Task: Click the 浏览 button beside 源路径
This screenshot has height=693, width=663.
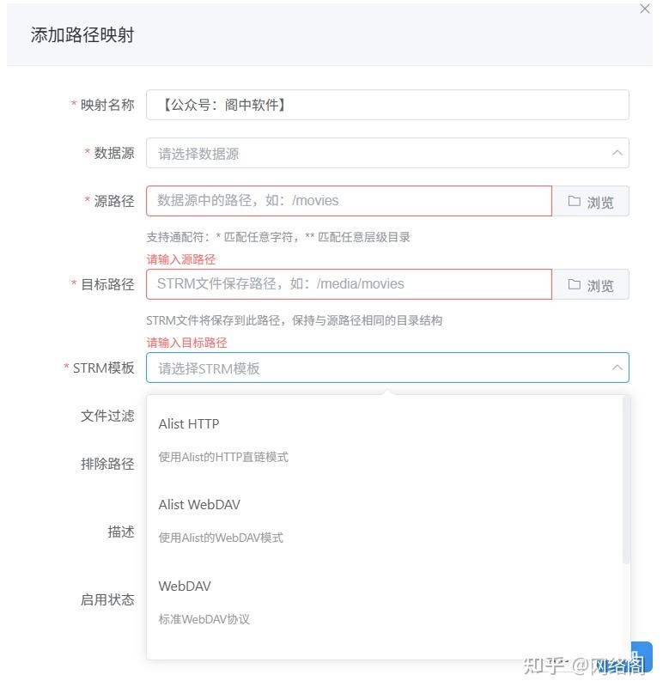Action: 590,201
